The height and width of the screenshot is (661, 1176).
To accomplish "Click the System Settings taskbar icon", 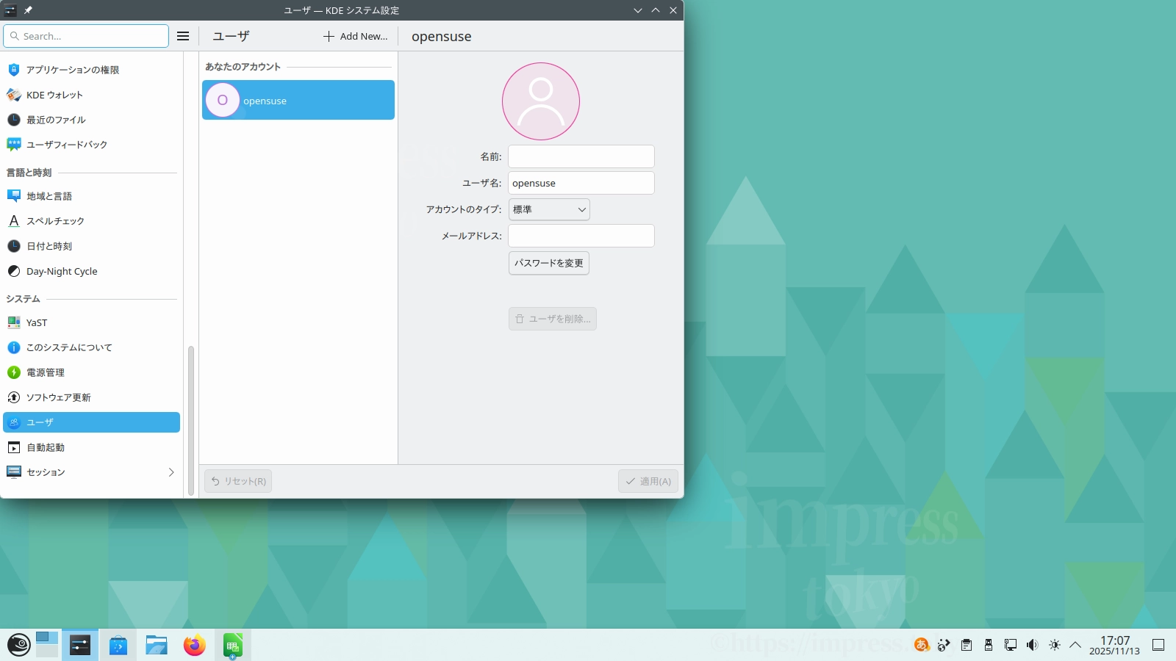I will (x=80, y=645).
